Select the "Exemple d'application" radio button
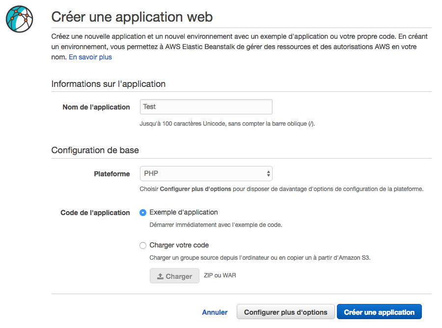 tap(143, 213)
